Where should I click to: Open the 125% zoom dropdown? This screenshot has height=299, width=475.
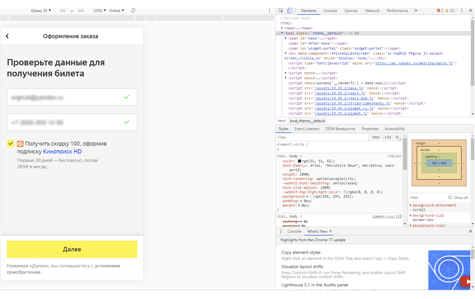[x=99, y=10]
